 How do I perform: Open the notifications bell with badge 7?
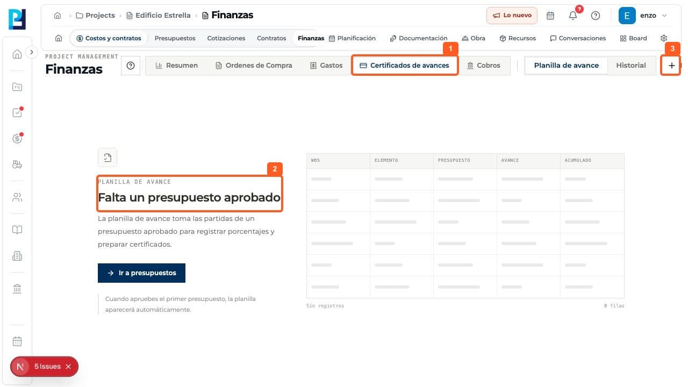coord(573,16)
